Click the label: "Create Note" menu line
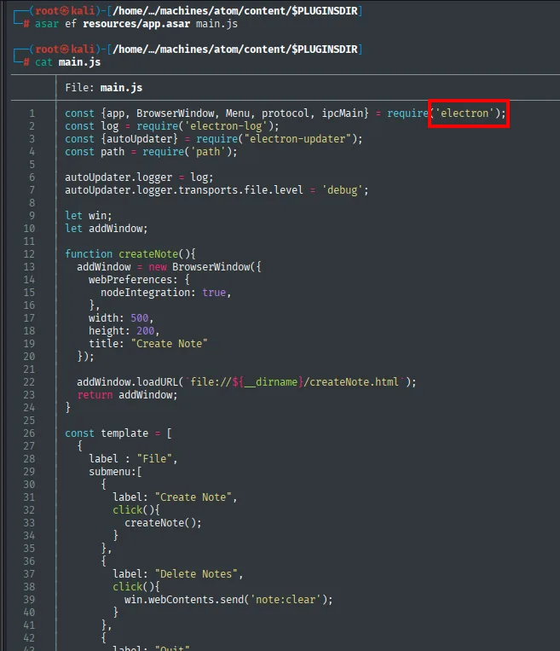 click(175, 497)
